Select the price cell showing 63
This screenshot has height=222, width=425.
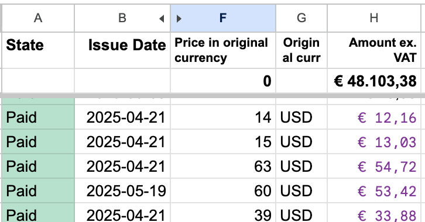[x=223, y=166]
